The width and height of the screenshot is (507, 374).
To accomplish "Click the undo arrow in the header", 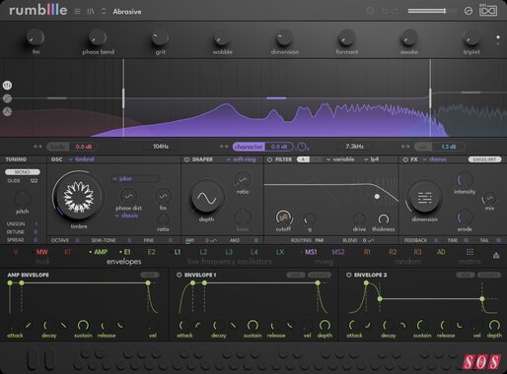I will point(384,11).
